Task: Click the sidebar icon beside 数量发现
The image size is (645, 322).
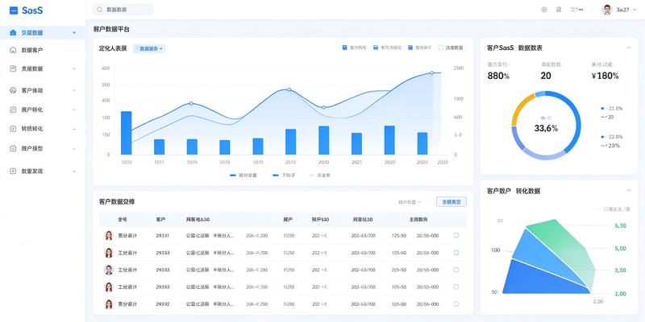Action: 13,171
